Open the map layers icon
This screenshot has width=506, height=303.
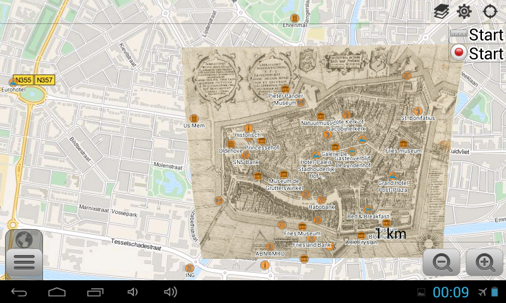pos(441,12)
